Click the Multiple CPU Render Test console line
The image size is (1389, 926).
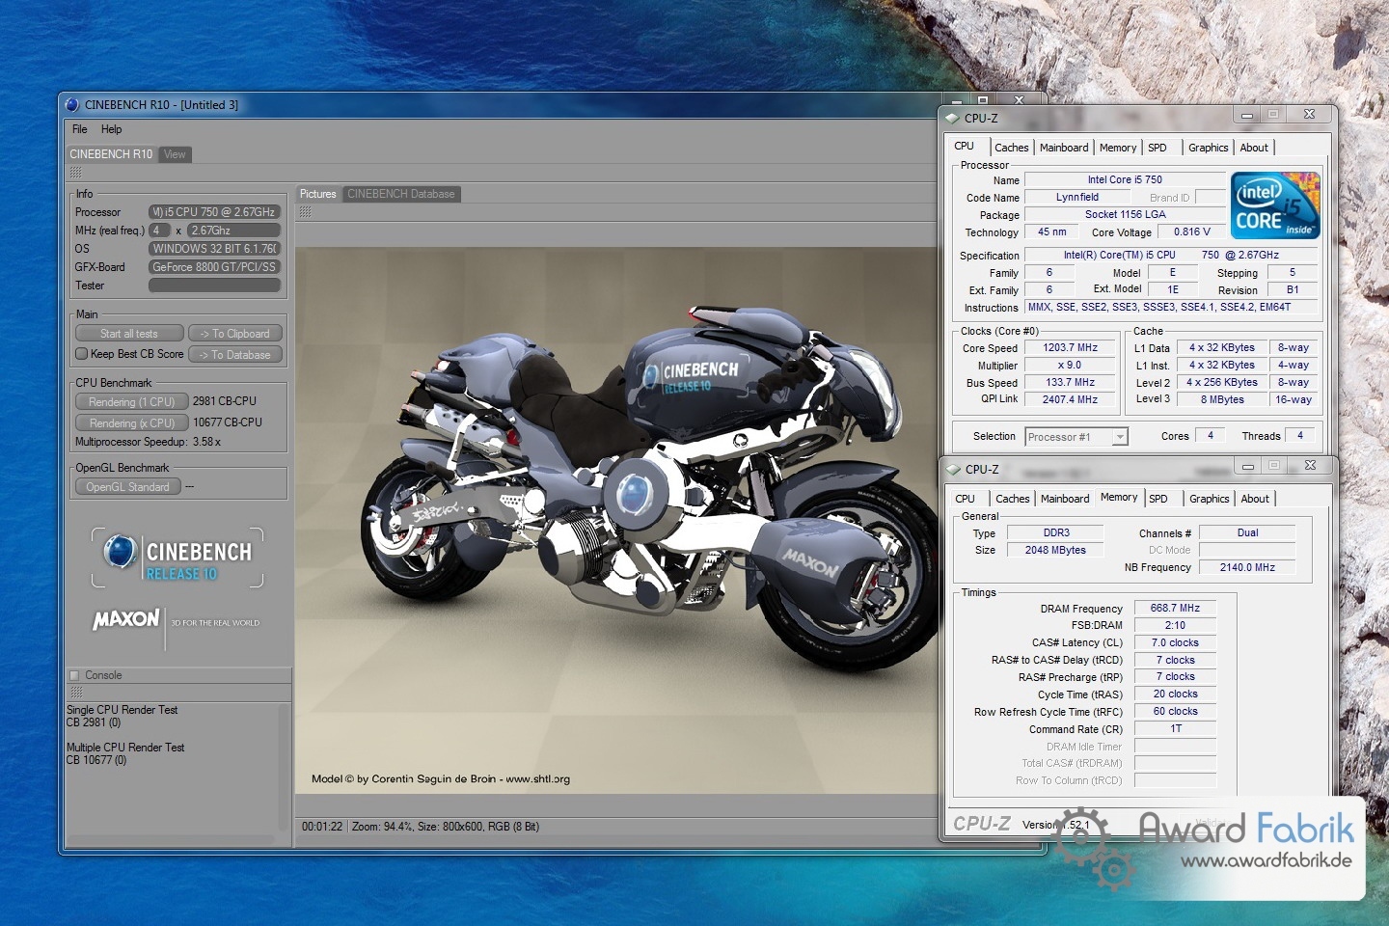125,748
